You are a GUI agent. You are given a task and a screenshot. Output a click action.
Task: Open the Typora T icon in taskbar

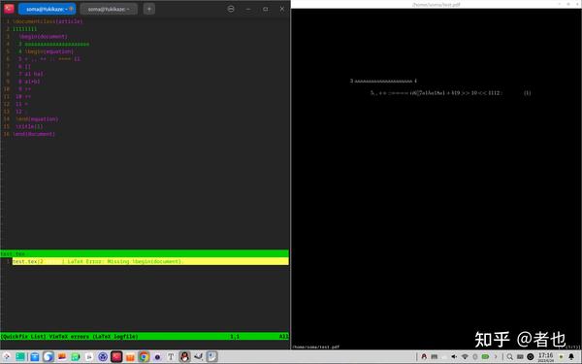(x=171, y=357)
